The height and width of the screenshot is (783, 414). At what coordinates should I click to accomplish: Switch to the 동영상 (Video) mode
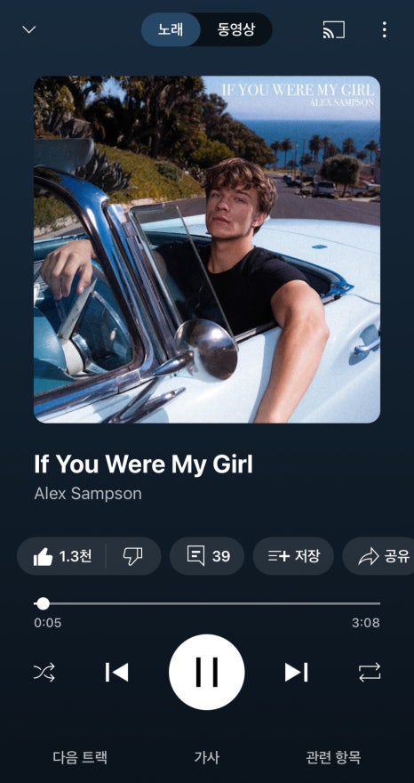(x=236, y=29)
